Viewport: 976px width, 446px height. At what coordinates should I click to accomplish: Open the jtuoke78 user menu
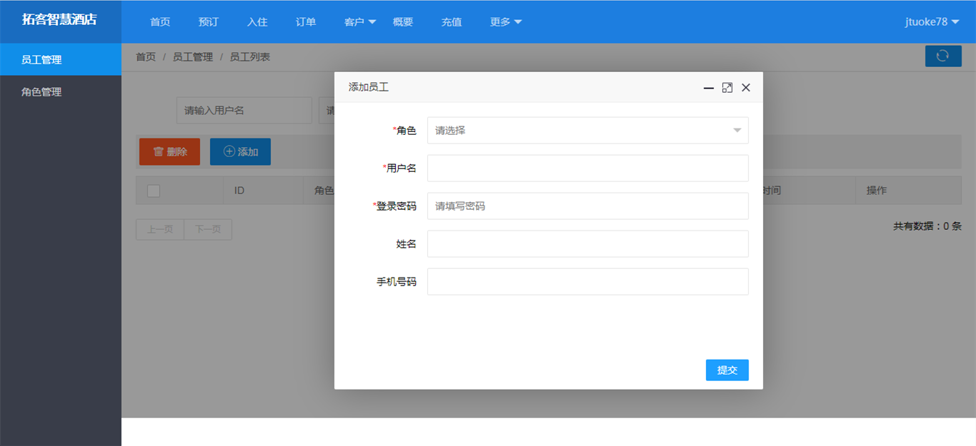932,21
